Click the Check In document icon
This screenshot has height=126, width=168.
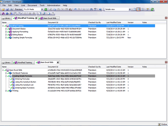pos(40,13)
